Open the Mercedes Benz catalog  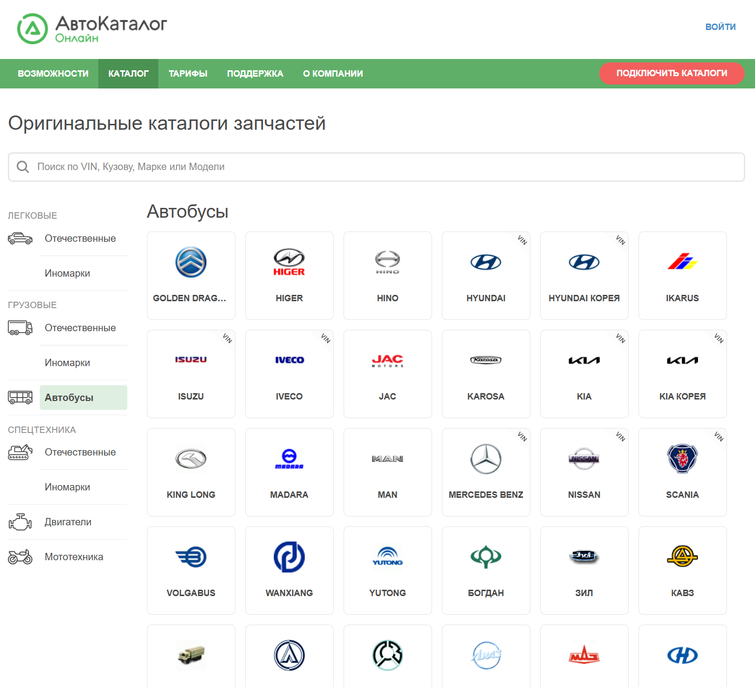(486, 472)
